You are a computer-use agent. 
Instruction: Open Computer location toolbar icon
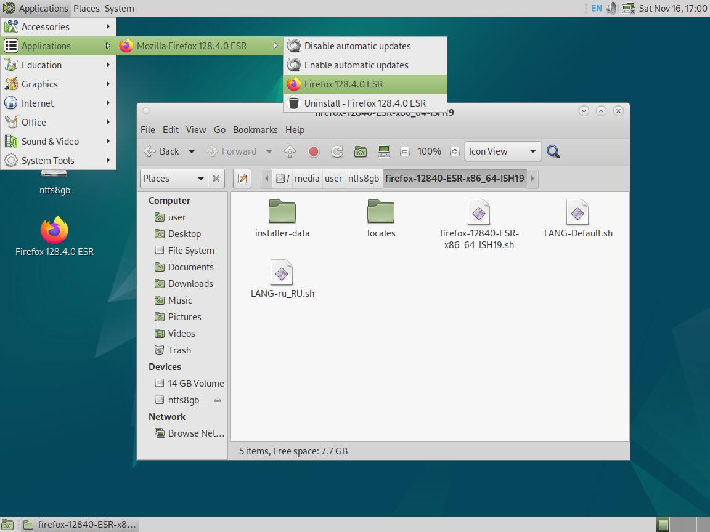click(x=384, y=151)
